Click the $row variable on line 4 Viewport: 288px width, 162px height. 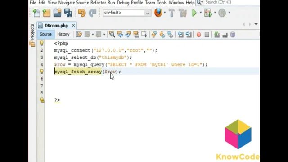point(60,65)
